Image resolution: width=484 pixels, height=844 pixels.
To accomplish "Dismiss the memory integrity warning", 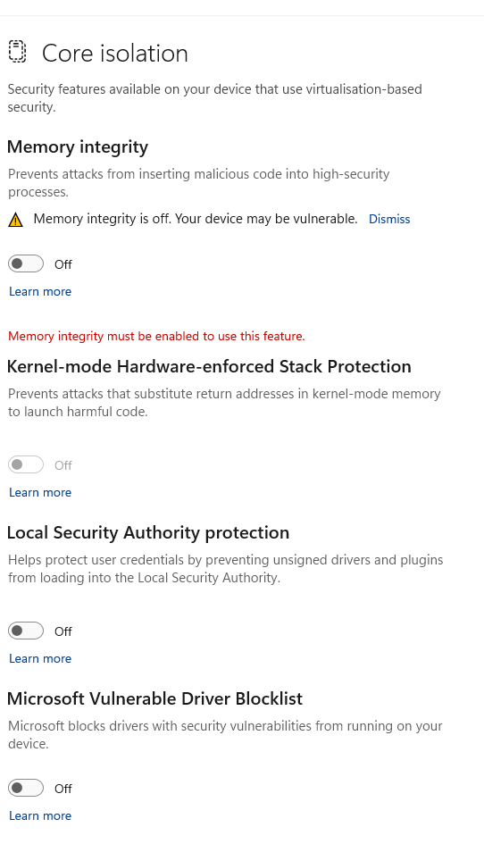I will pos(389,219).
